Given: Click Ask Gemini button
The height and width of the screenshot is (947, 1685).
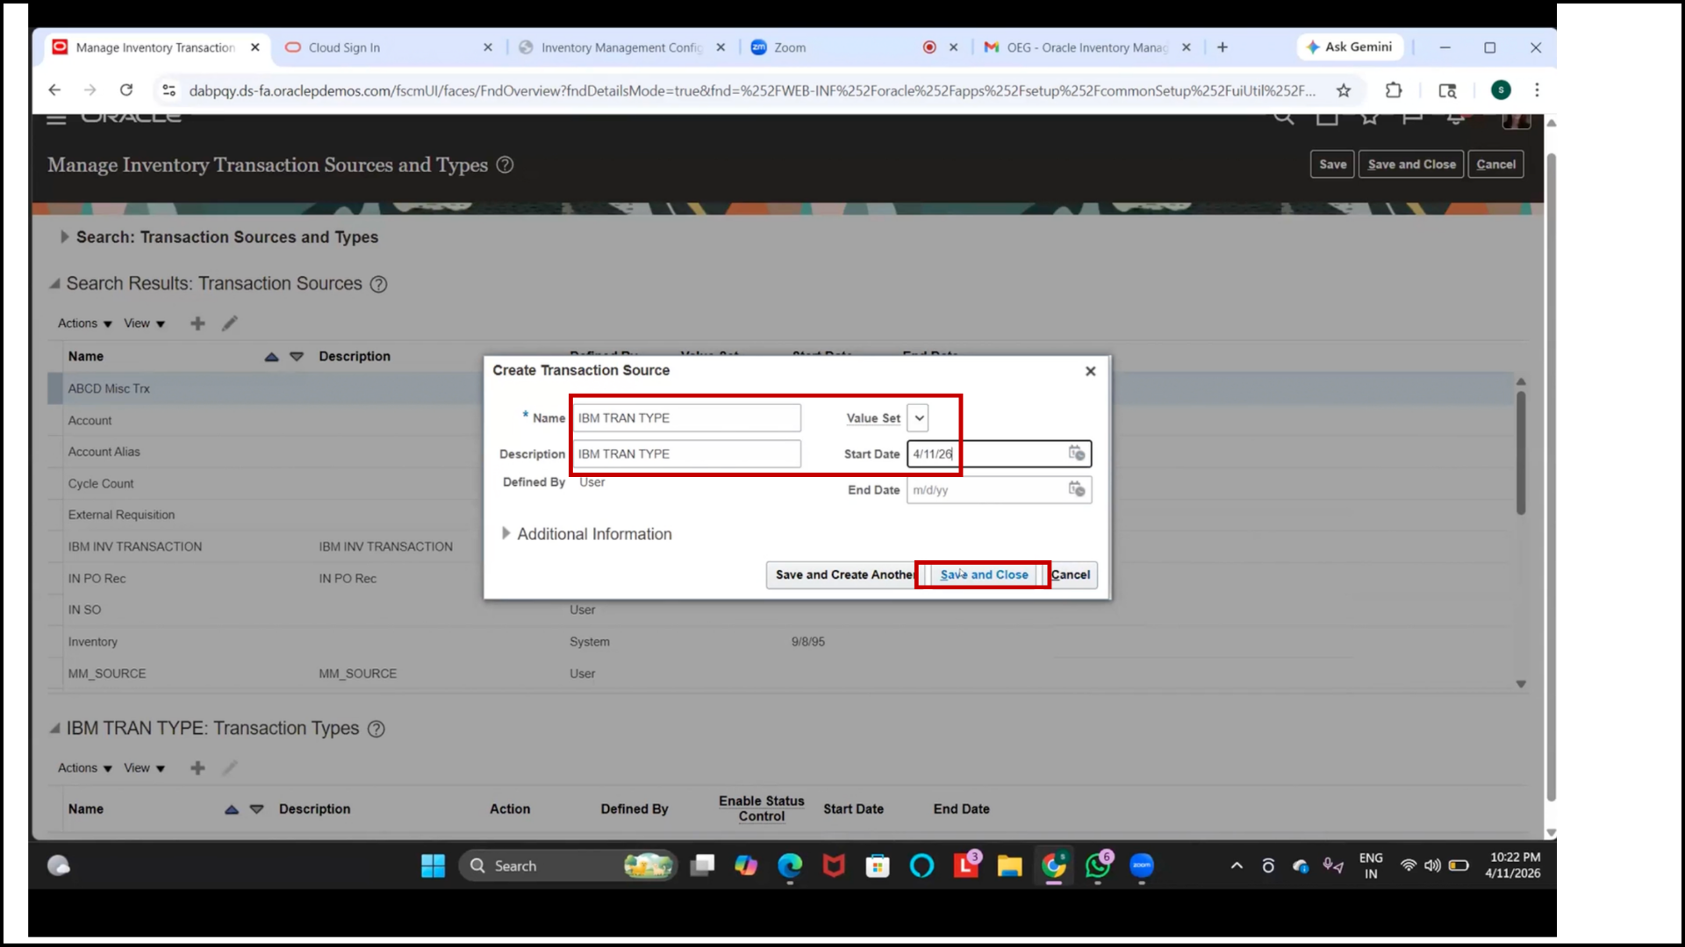Looking at the screenshot, I should (x=1349, y=47).
